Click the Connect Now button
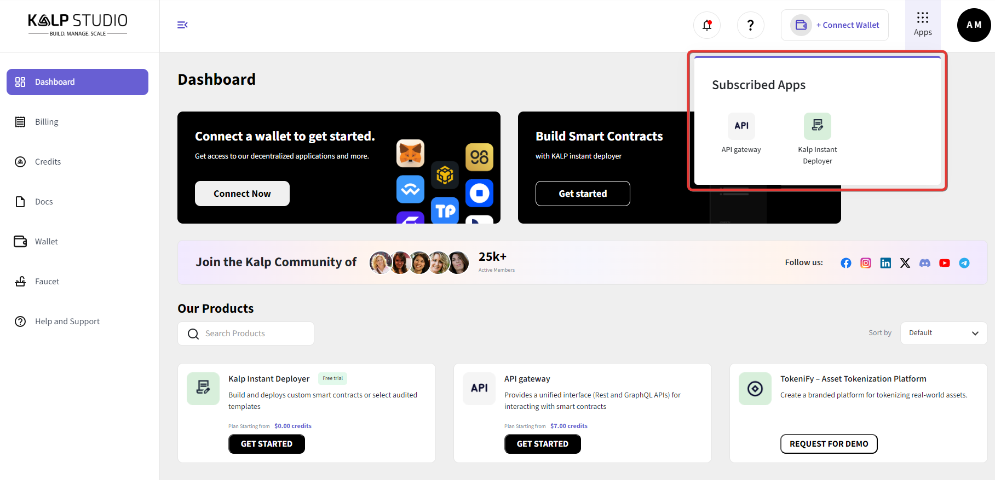This screenshot has width=995, height=480. pos(242,194)
